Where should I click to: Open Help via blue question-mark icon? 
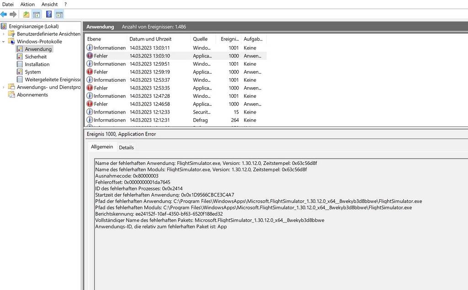[x=49, y=14]
